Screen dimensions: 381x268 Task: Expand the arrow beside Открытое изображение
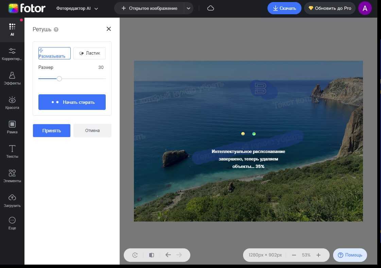(189, 8)
